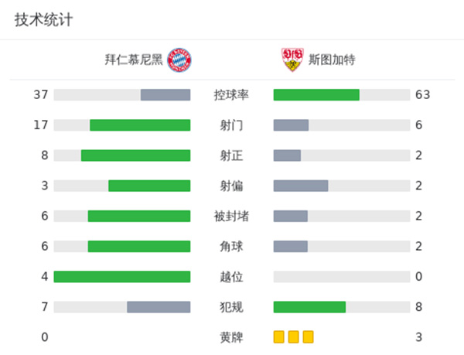Click Bayern's gray possession bar
Screen dimensions: 464x355
tap(165, 95)
